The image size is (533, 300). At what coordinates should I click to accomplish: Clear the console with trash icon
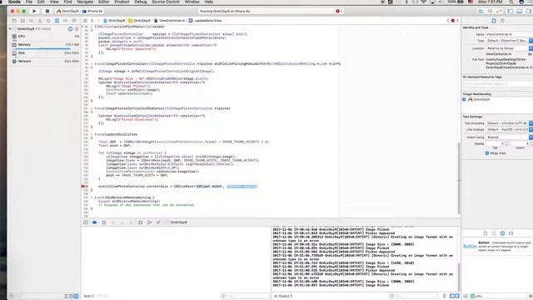444,296
